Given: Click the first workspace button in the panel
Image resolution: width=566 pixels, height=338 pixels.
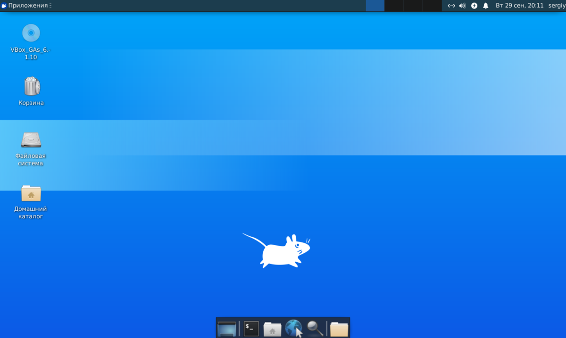Looking at the screenshot, I should 375,6.
